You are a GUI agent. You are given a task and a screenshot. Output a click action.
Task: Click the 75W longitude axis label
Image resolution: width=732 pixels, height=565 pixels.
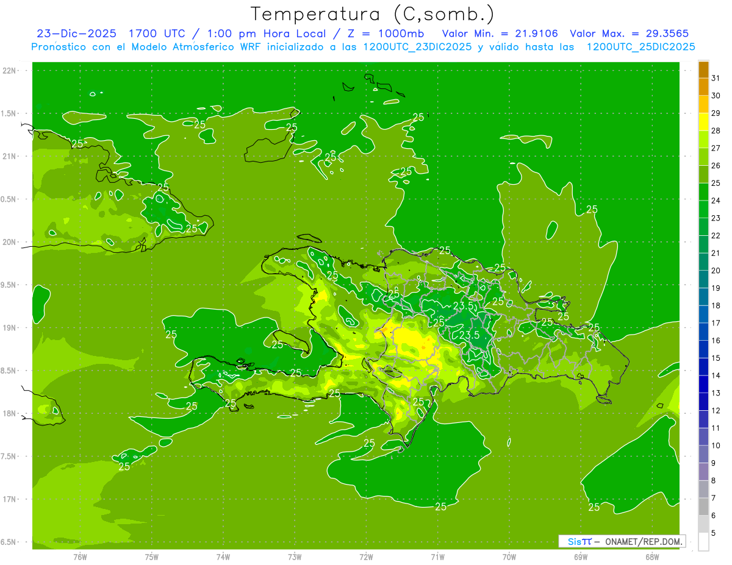(152, 557)
